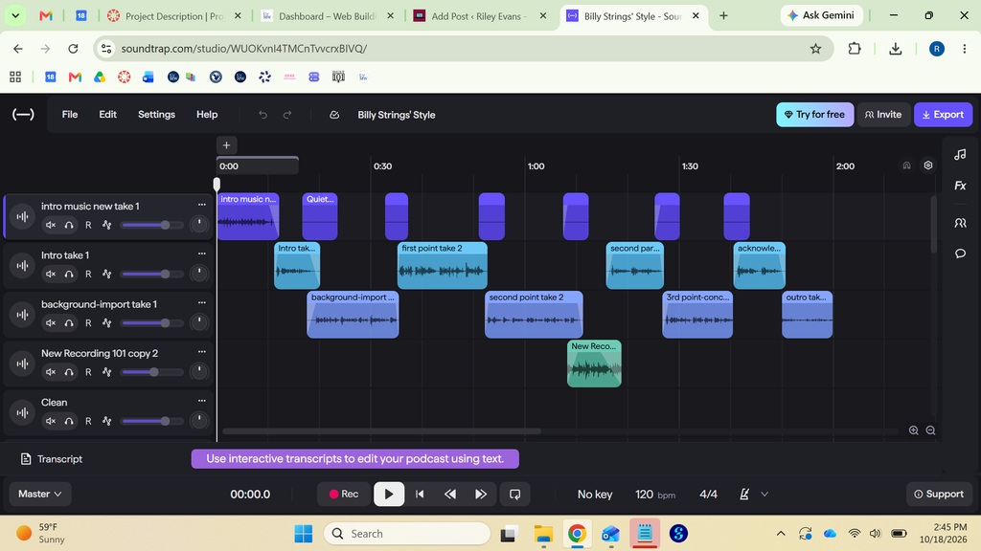Open the File menu

click(x=70, y=115)
